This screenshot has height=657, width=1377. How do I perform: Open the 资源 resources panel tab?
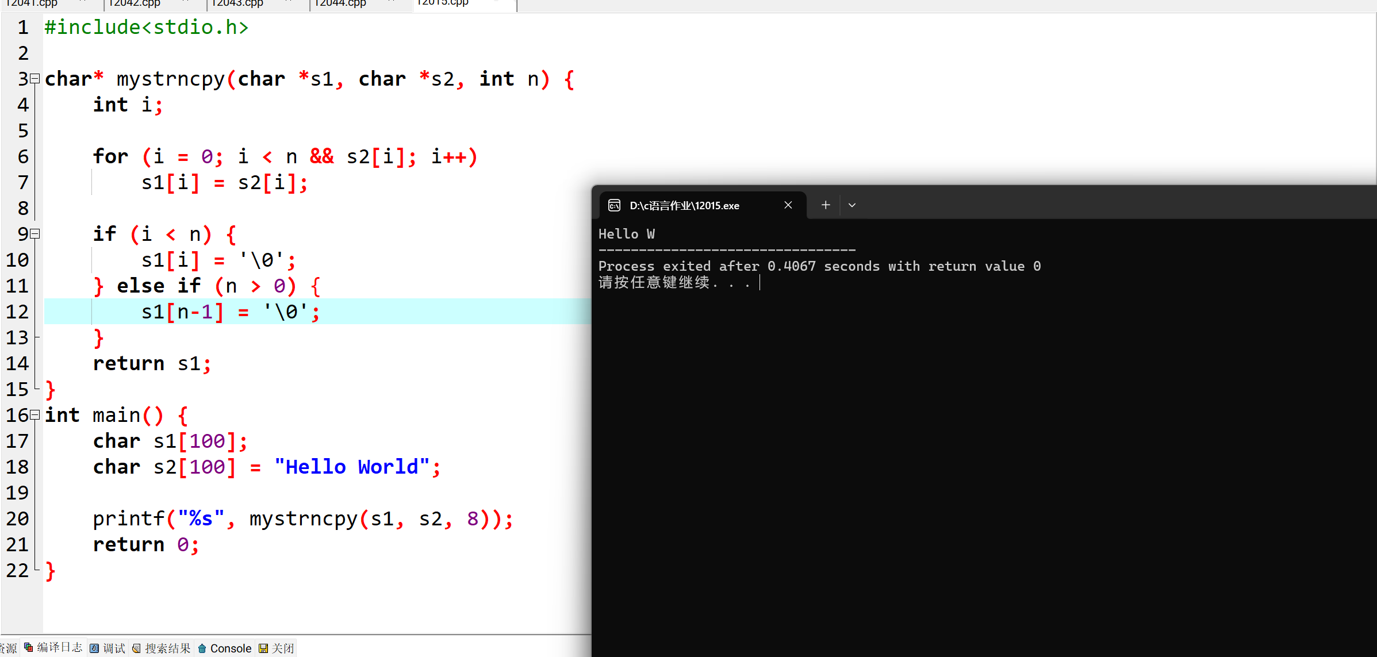pyautogui.click(x=9, y=648)
